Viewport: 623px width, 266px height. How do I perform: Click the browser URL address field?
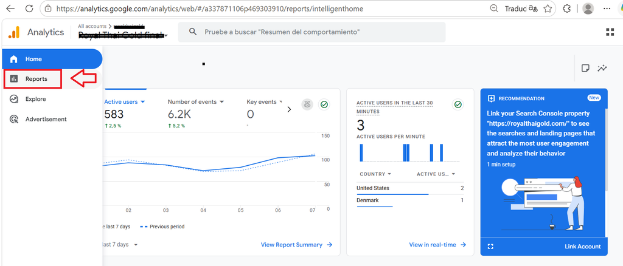coord(210,9)
